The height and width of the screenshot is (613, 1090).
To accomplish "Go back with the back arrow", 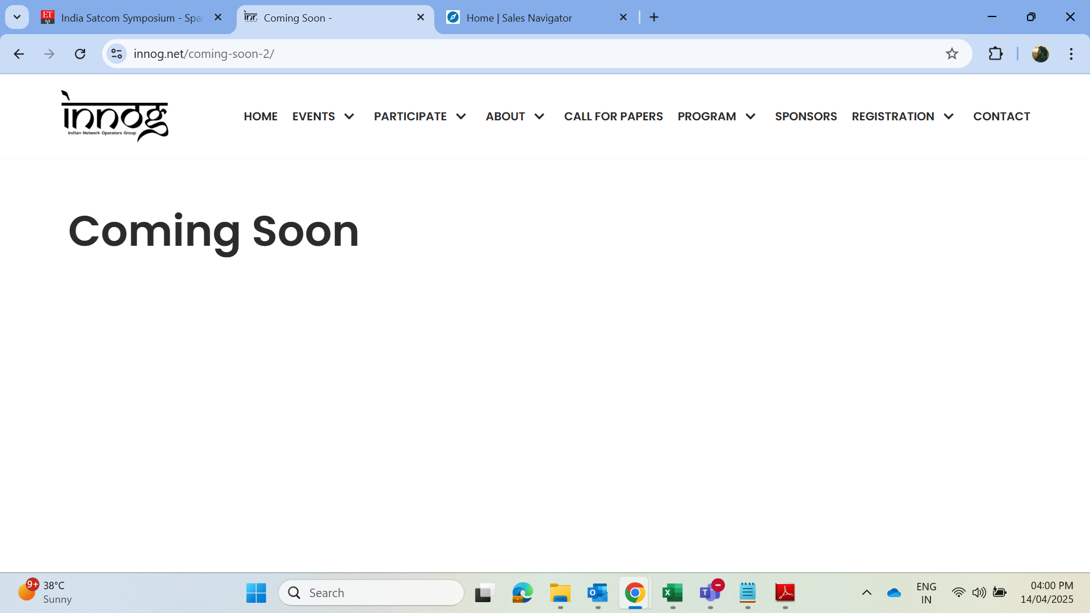I will (19, 54).
